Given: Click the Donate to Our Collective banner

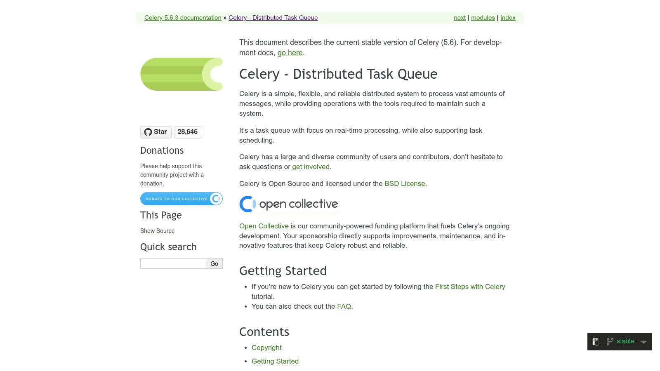Looking at the screenshot, I should (x=181, y=199).
